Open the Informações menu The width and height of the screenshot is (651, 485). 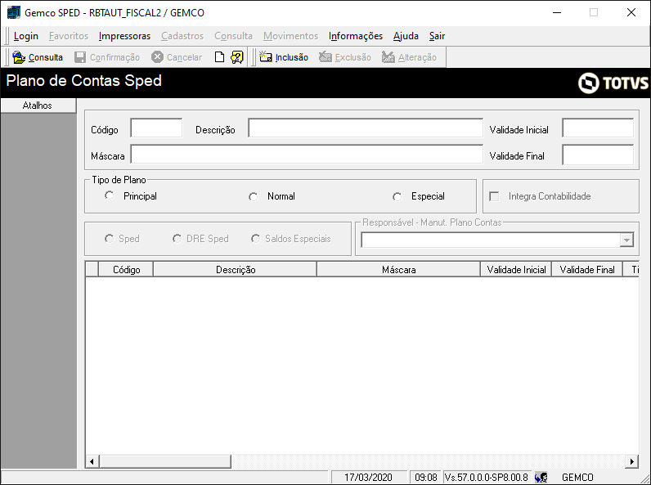pyautogui.click(x=356, y=36)
